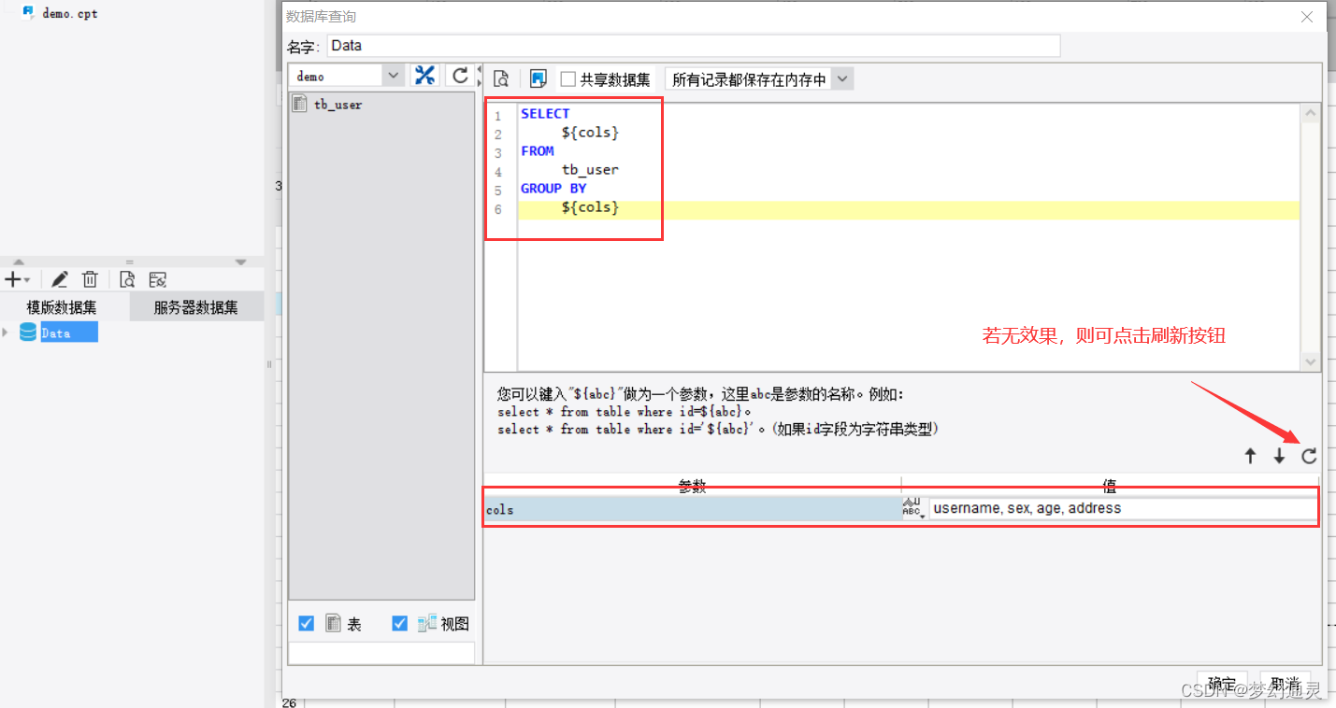Viewport: 1336px width, 708px height.
Task: Open the demo connection dropdown
Action: [x=394, y=76]
